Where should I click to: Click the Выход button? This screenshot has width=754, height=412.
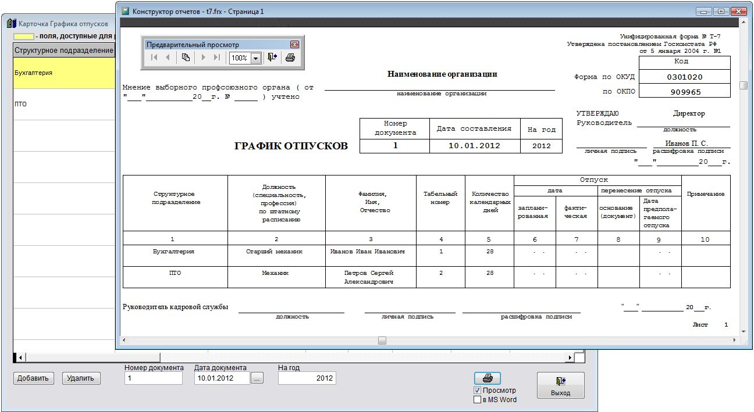click(x=560, y=385)
